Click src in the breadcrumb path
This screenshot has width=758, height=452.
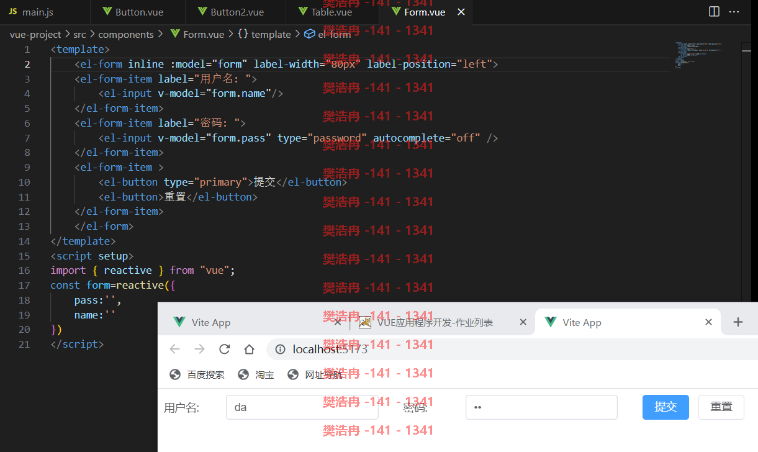[79, 34]
